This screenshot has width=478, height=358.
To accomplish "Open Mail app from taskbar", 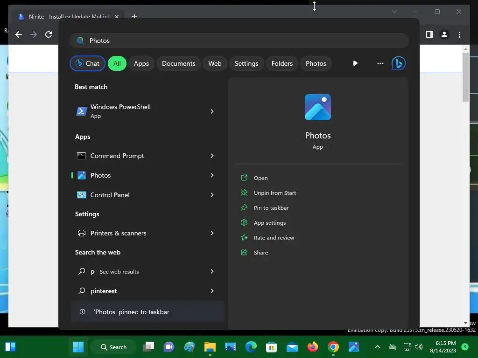I will pyautogui.click(x=292, y=347).
